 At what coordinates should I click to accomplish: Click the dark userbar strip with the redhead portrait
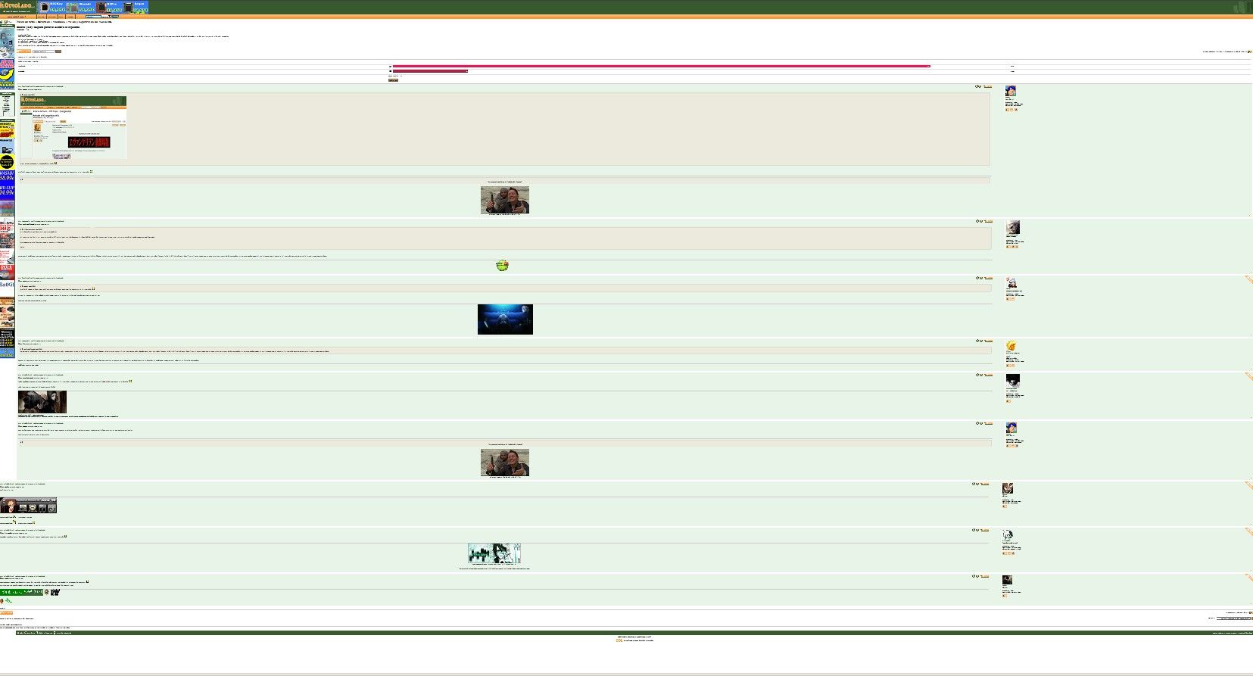point(28,506)
